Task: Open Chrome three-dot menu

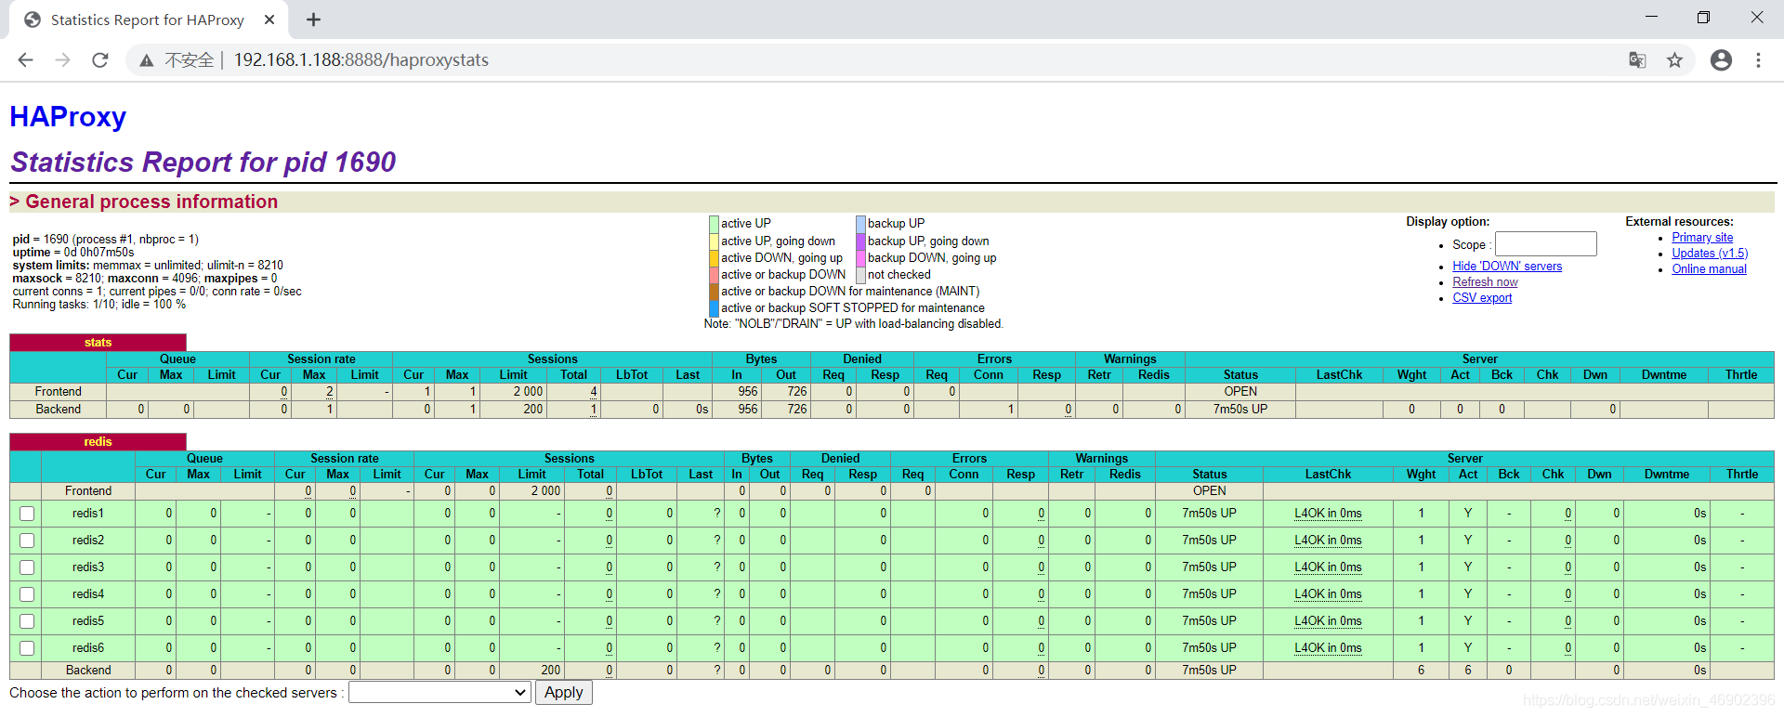Action: [x=1758, y=60]
